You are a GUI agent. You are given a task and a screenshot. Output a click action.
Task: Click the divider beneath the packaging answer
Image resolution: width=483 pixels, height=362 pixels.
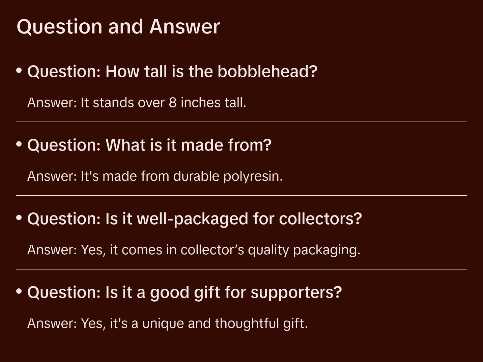click(241, 269)
